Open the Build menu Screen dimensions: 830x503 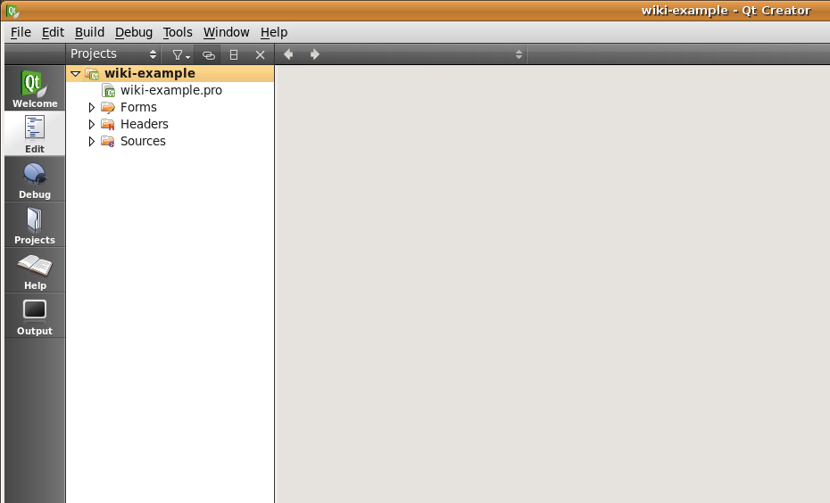click(89, 32)
